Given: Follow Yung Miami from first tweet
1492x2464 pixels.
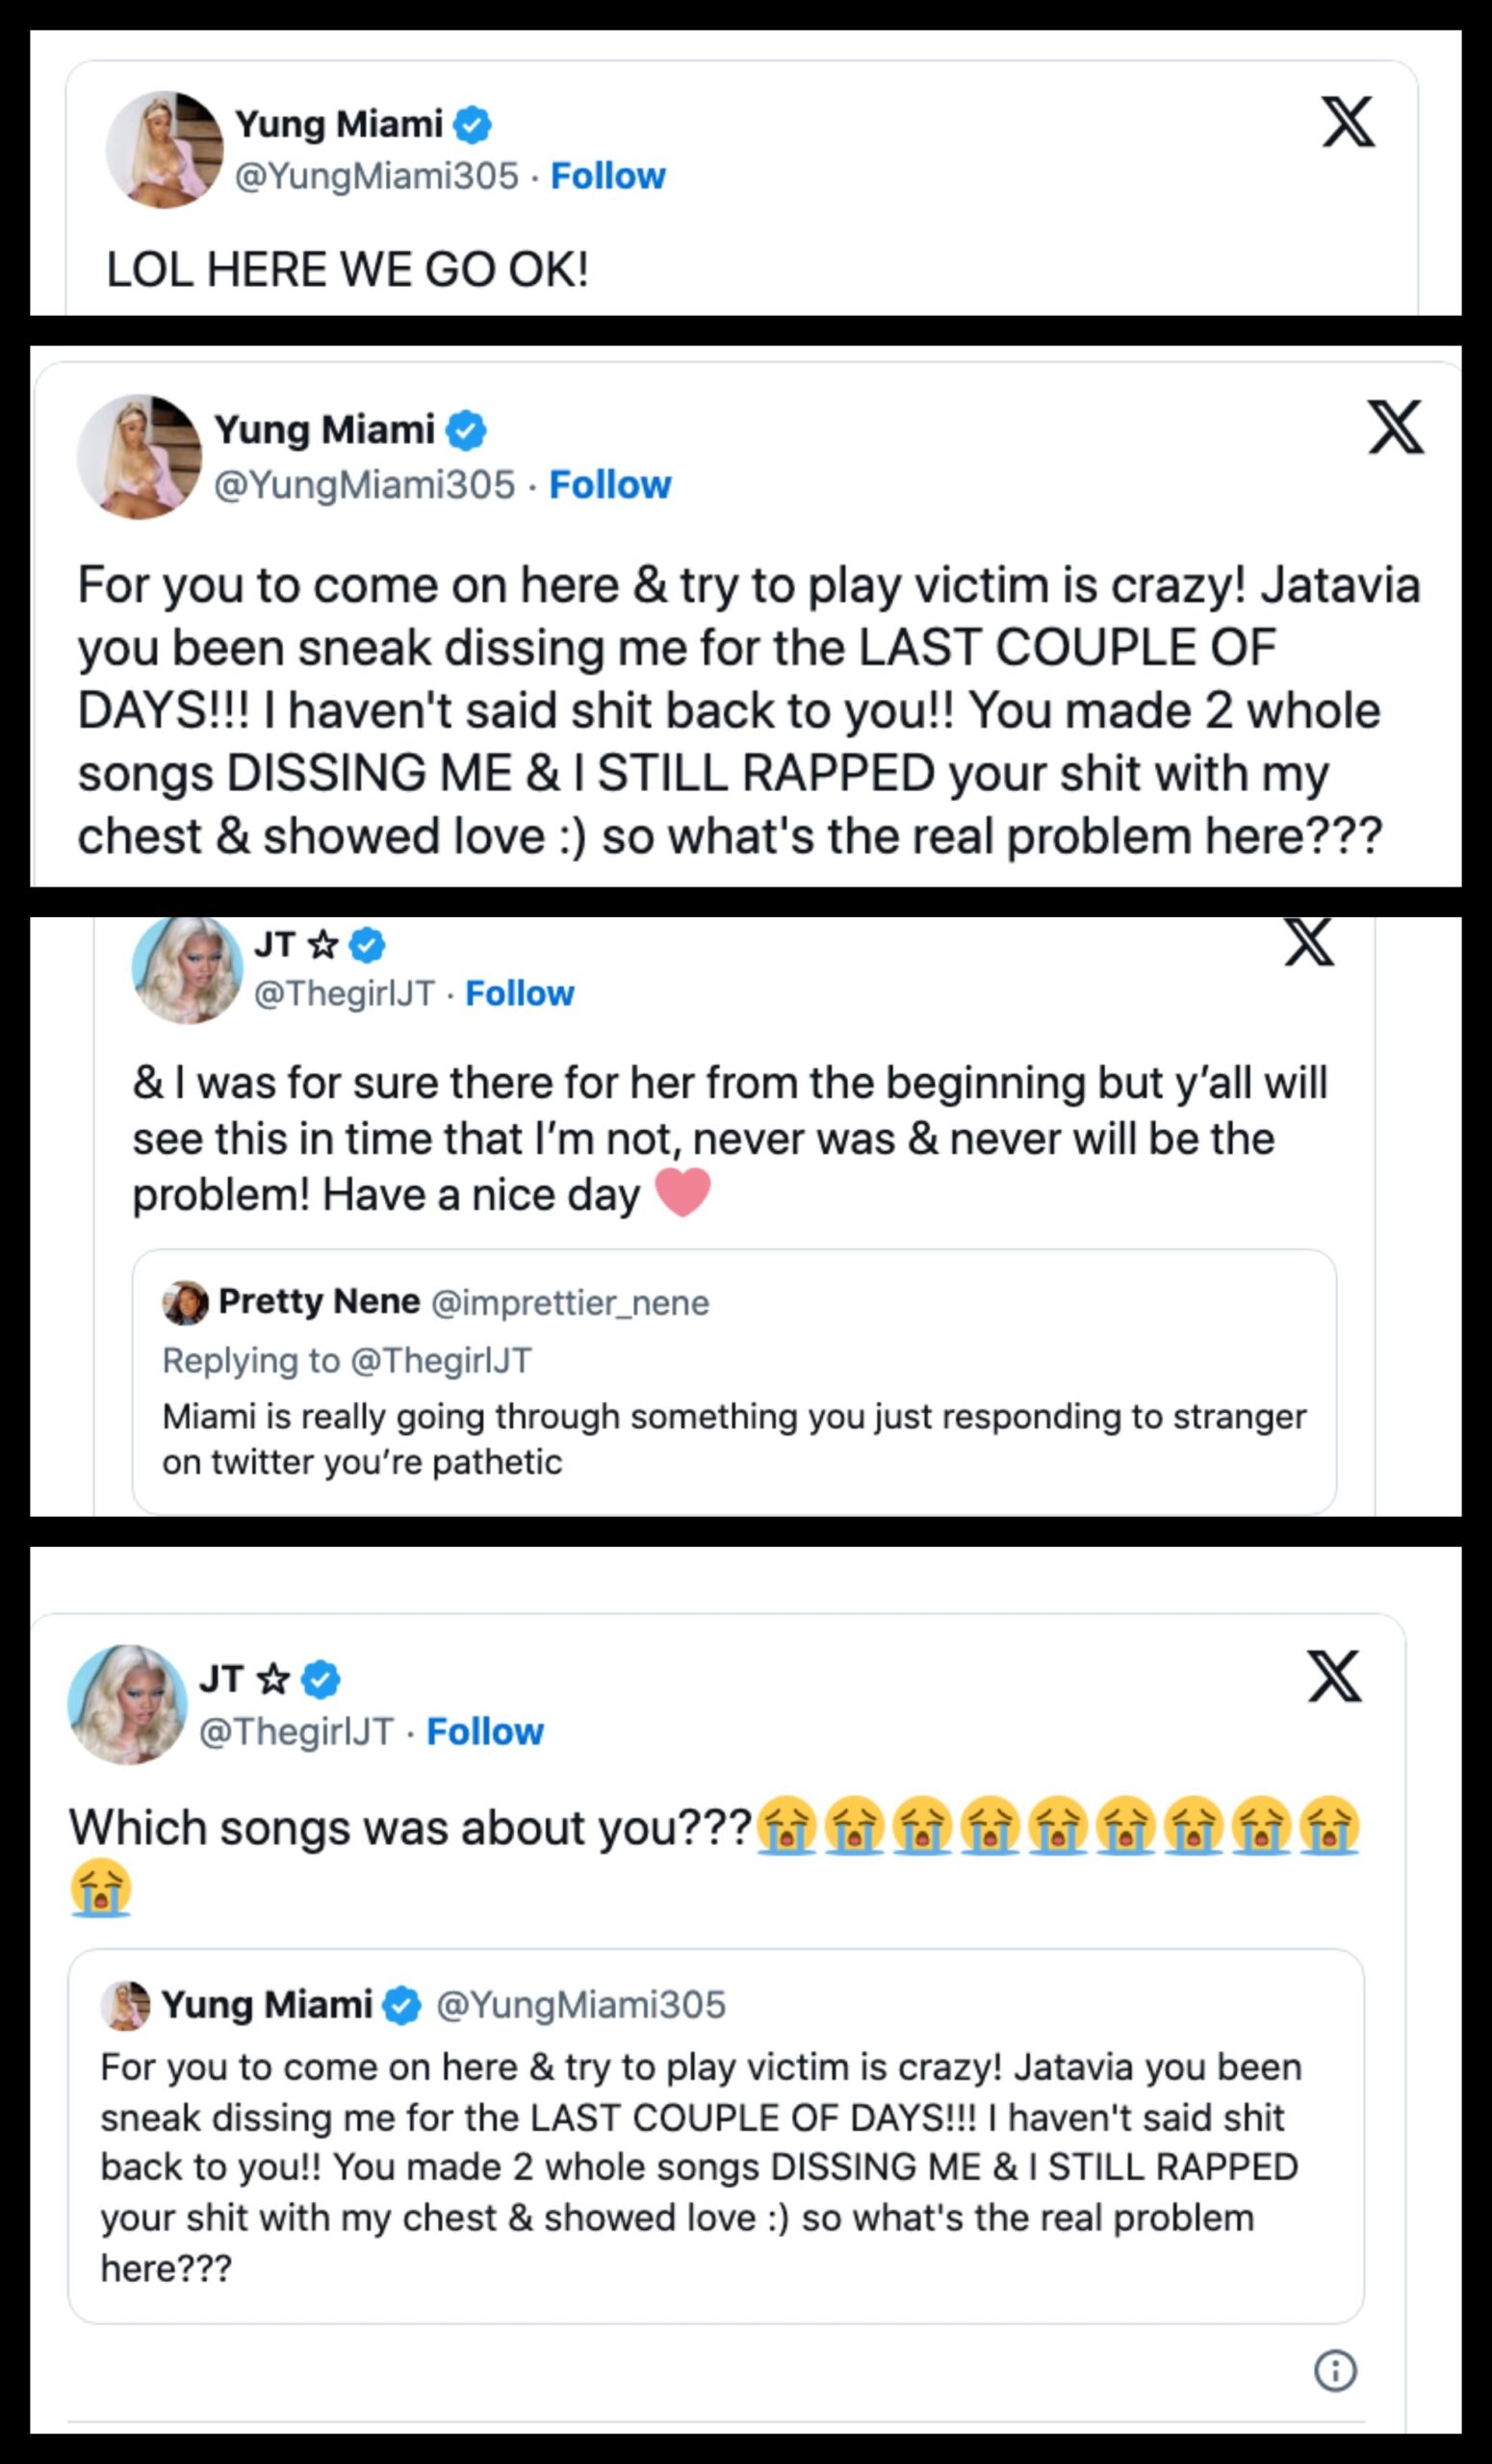Looking at the screenshot, I should tap(608, 176).
